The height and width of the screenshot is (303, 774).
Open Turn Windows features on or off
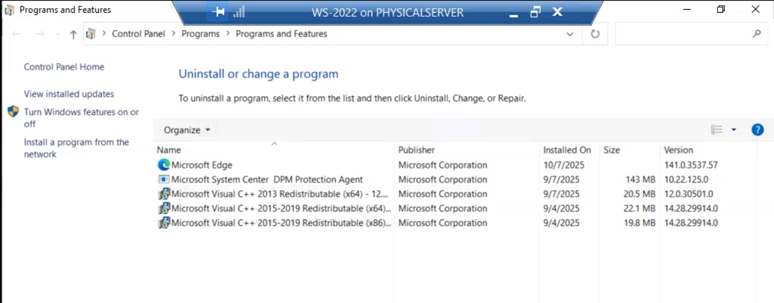click(x=81, y=118)
